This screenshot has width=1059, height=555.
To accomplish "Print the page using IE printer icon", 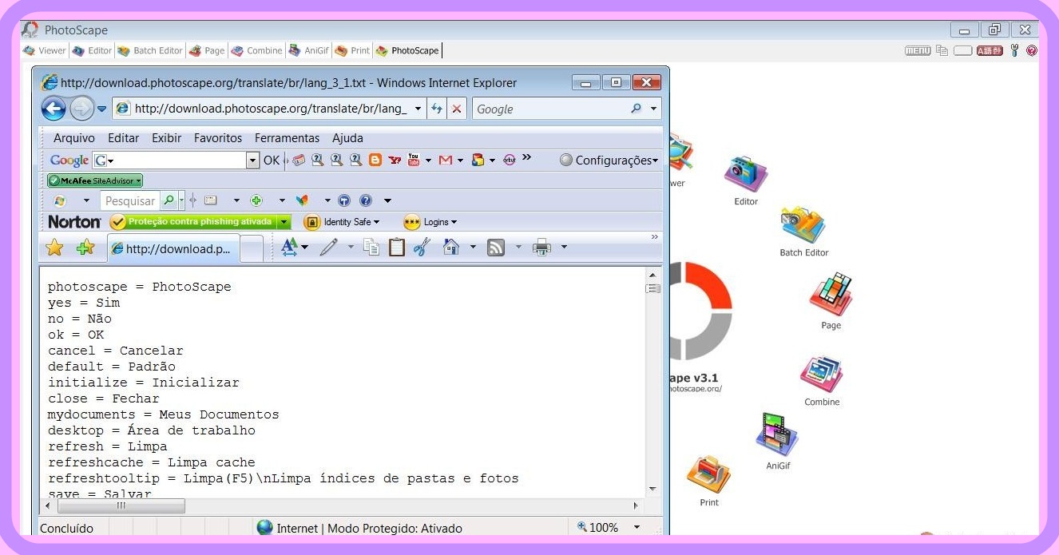I will [542, 248].
